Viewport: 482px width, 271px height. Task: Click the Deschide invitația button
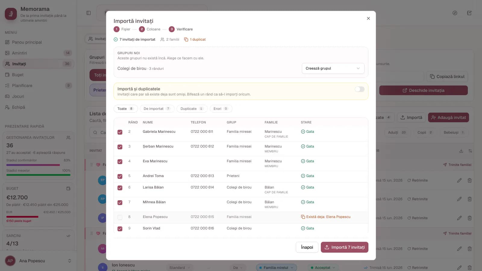tap(424, 90)
